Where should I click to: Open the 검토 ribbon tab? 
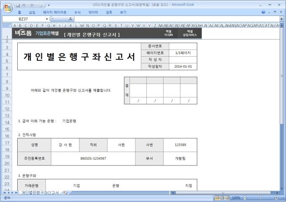[109, 12]
